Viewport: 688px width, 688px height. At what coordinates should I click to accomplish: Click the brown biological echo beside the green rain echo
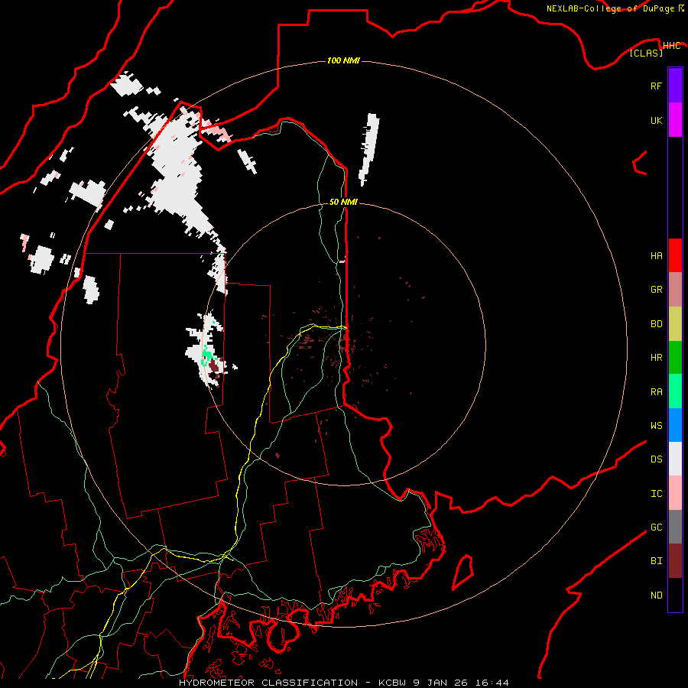coord(214,367)
